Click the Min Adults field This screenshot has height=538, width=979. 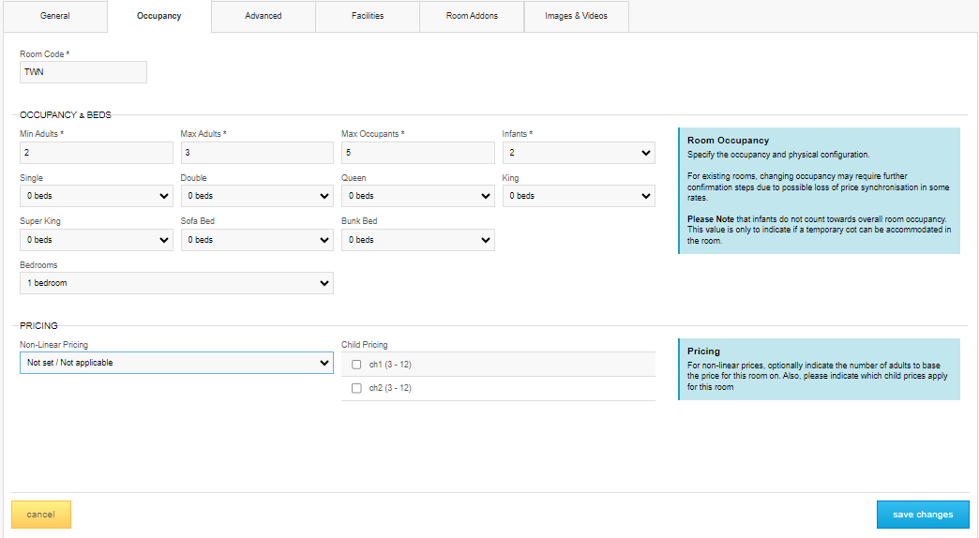pyautogui.click(x=96, y=153)
